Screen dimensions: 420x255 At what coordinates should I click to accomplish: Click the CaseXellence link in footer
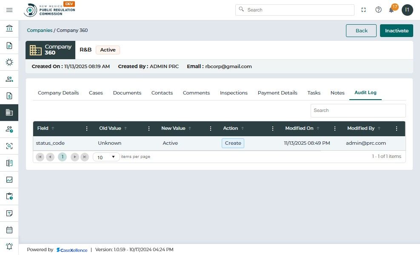(x=72, y=250)
